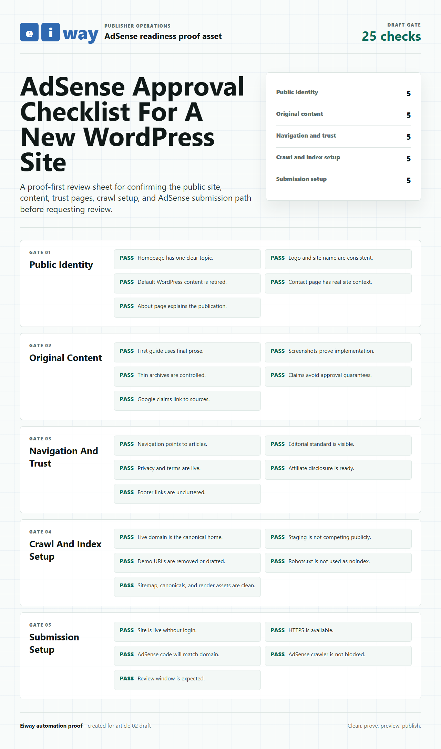
Task: Click 'AdSense readiness proof asset' subtitle
Action: coord(163,36)
